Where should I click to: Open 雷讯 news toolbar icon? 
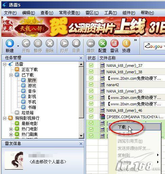point(115,43)
